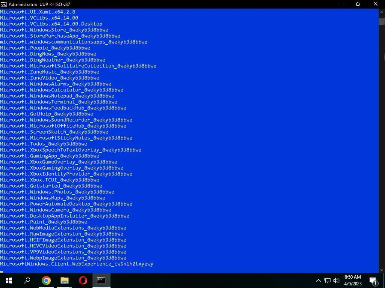The height and width of the screenshot is (288, 385).
Task: Click the Microsoft.StorePurchaseApp line
Action: click(x=60, y=36)
